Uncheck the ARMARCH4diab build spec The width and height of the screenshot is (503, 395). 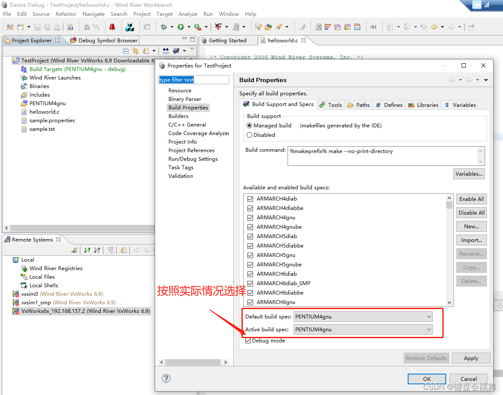(250, 198)
